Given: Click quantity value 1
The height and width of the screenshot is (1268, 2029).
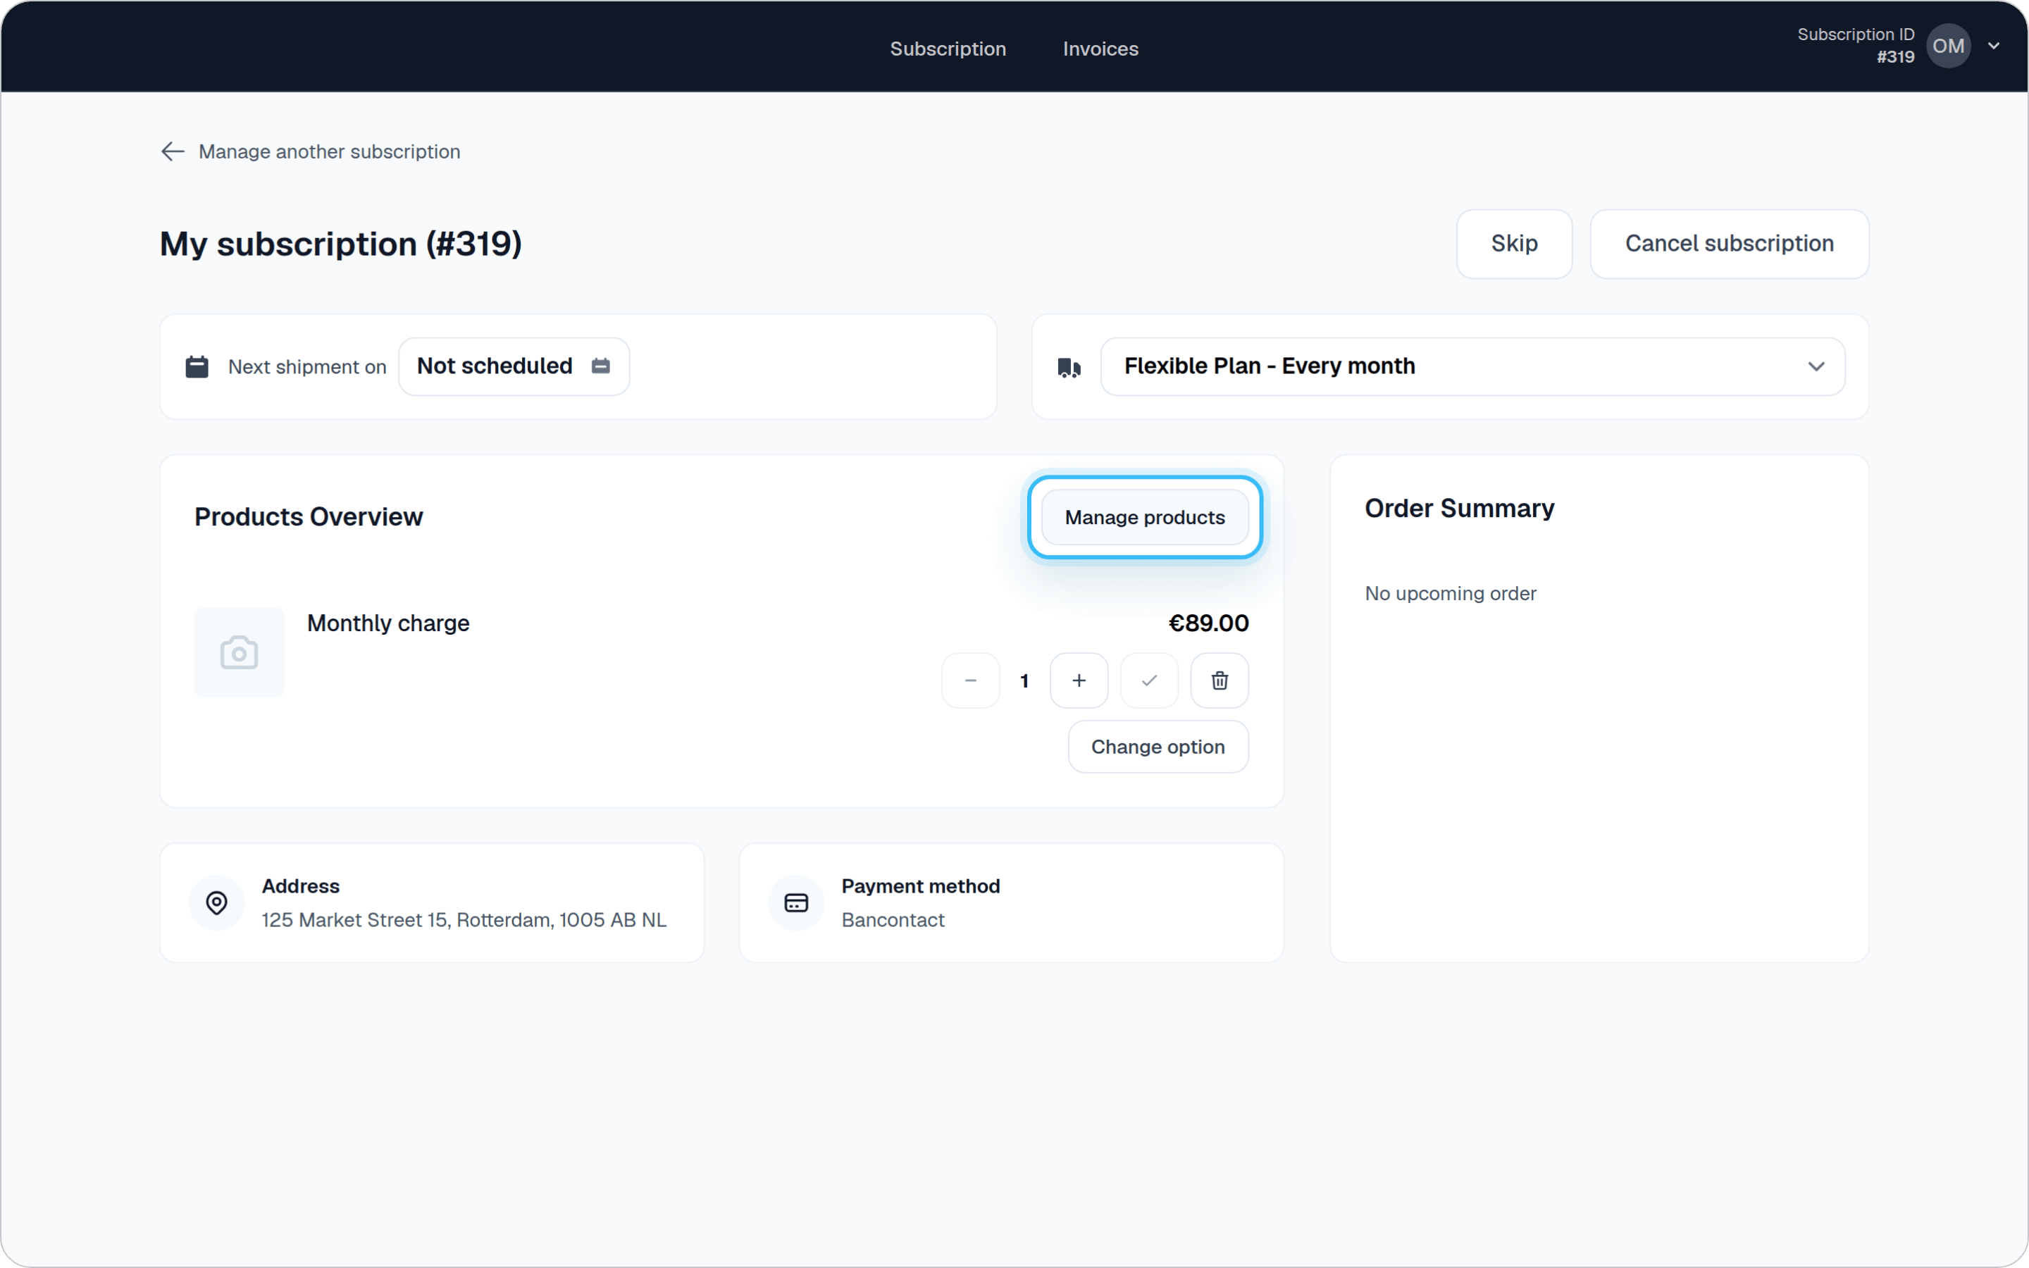Looking at the screenshot, I should 1024,681.
